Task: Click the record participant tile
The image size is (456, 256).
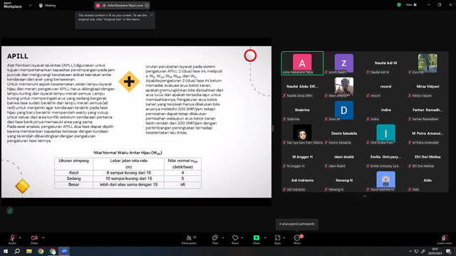Action: [x=385, y=87]
